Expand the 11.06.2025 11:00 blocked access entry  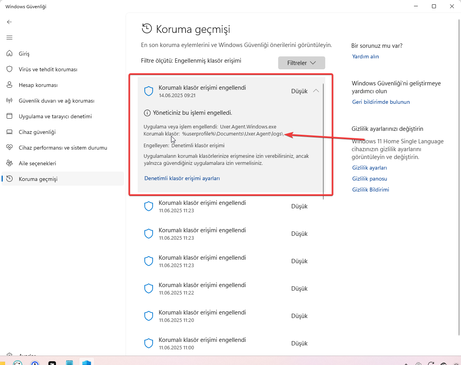coord(231,343)
